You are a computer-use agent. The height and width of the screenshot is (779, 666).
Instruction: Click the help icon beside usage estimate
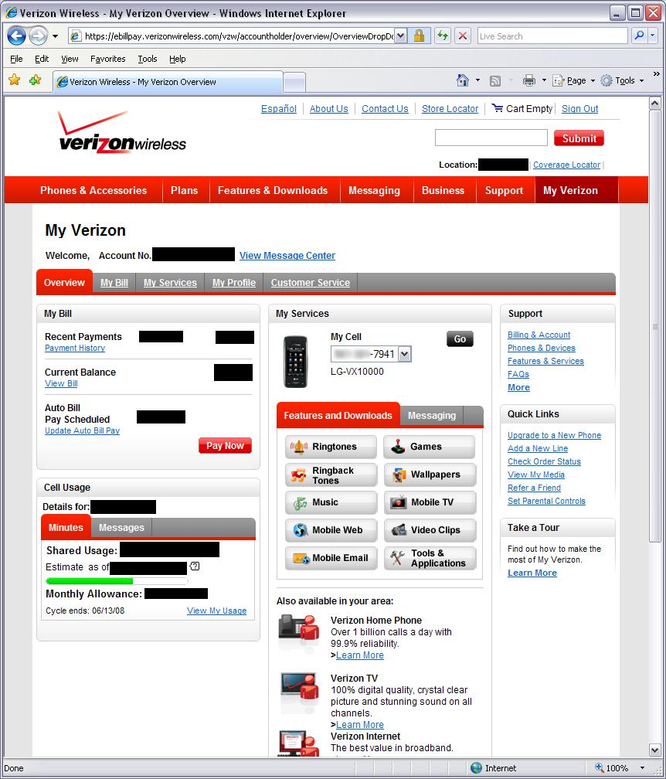195,566
